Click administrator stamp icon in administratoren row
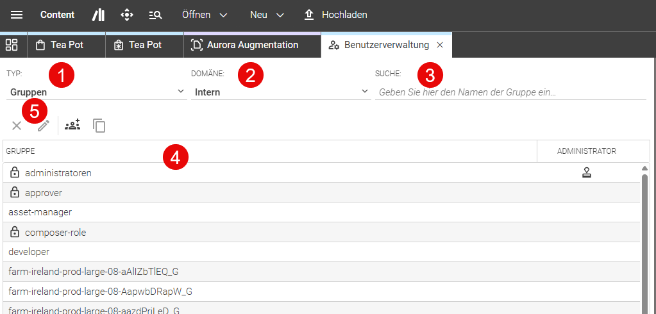This screenshot has width=656, height=314. 587,172
